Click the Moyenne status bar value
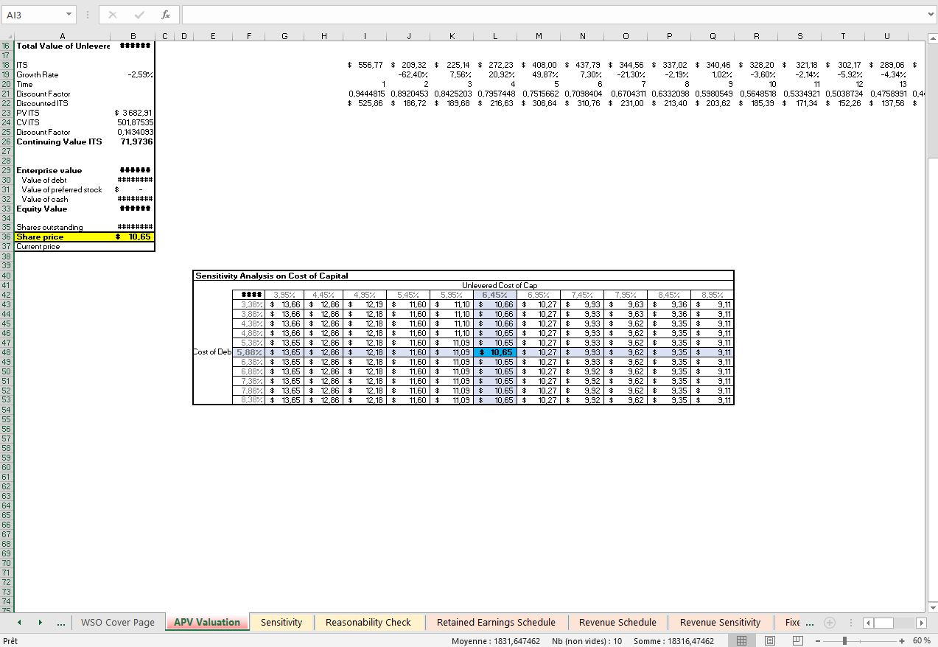 coord(495,641)
